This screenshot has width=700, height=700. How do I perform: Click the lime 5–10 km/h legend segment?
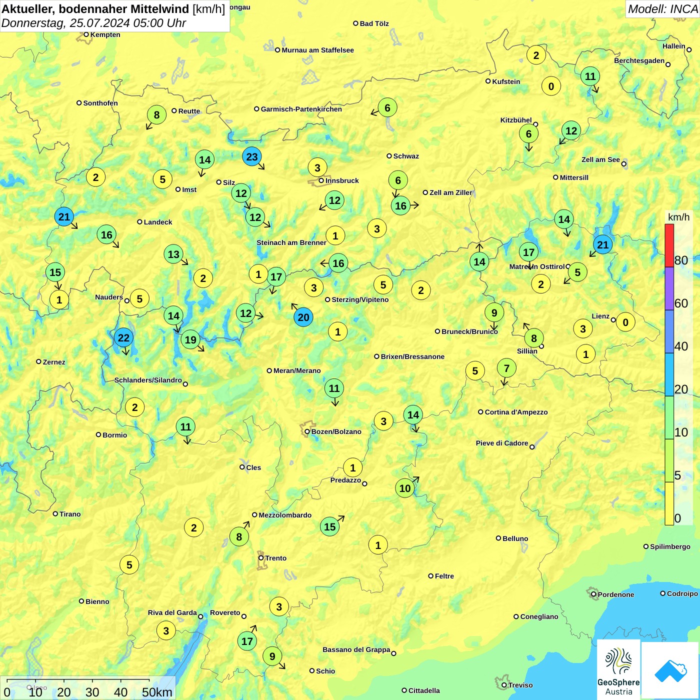pyautogui.click(x=669, y=460)
